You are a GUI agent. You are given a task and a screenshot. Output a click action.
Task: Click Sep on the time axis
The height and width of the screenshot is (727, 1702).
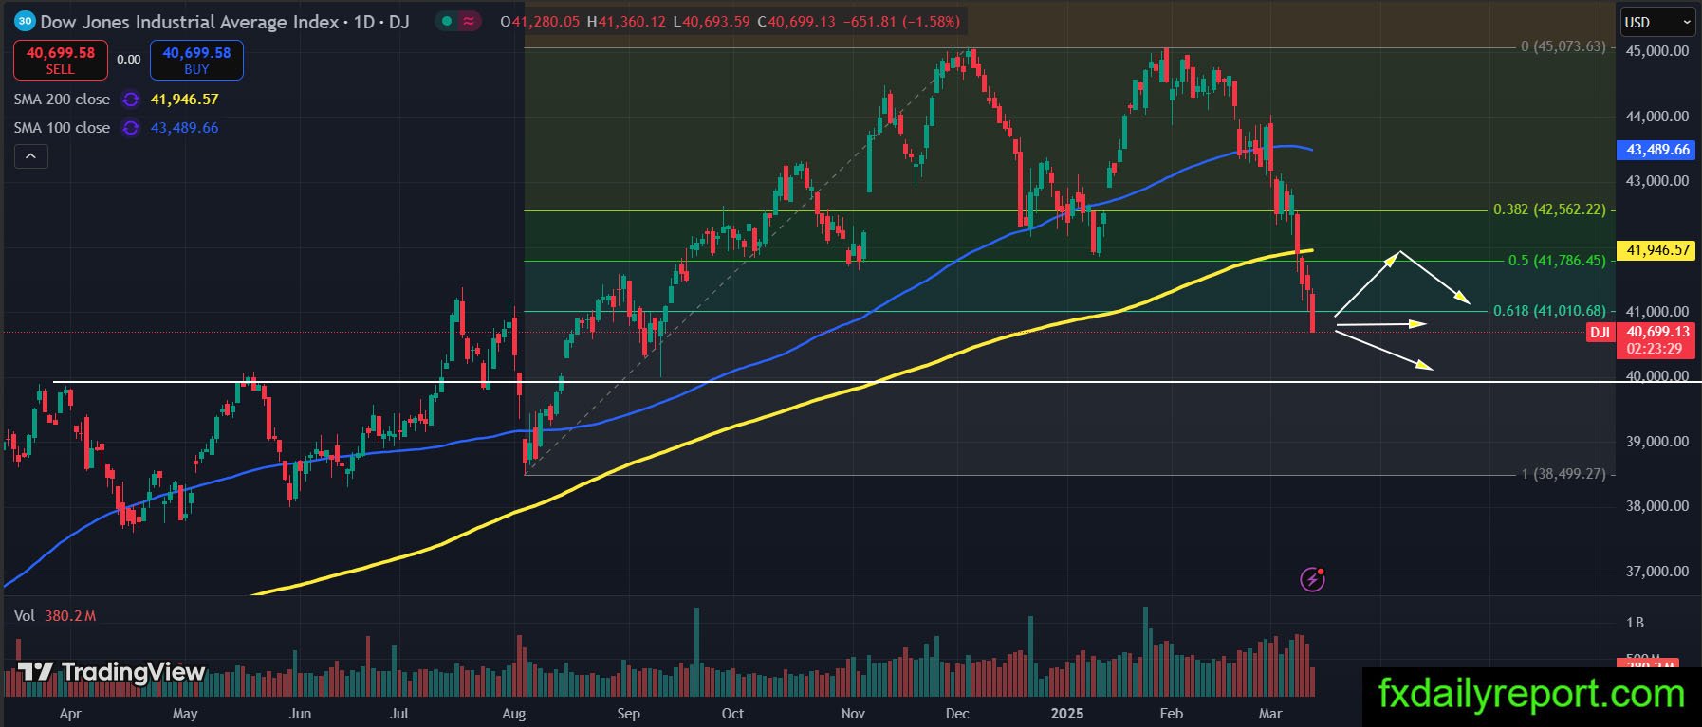[x=628, y=714]
